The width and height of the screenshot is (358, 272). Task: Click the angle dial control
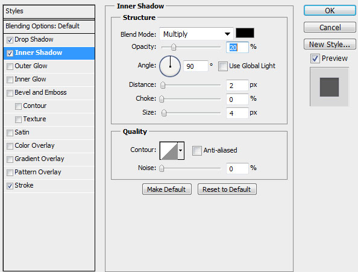click(x=170, y=66)
